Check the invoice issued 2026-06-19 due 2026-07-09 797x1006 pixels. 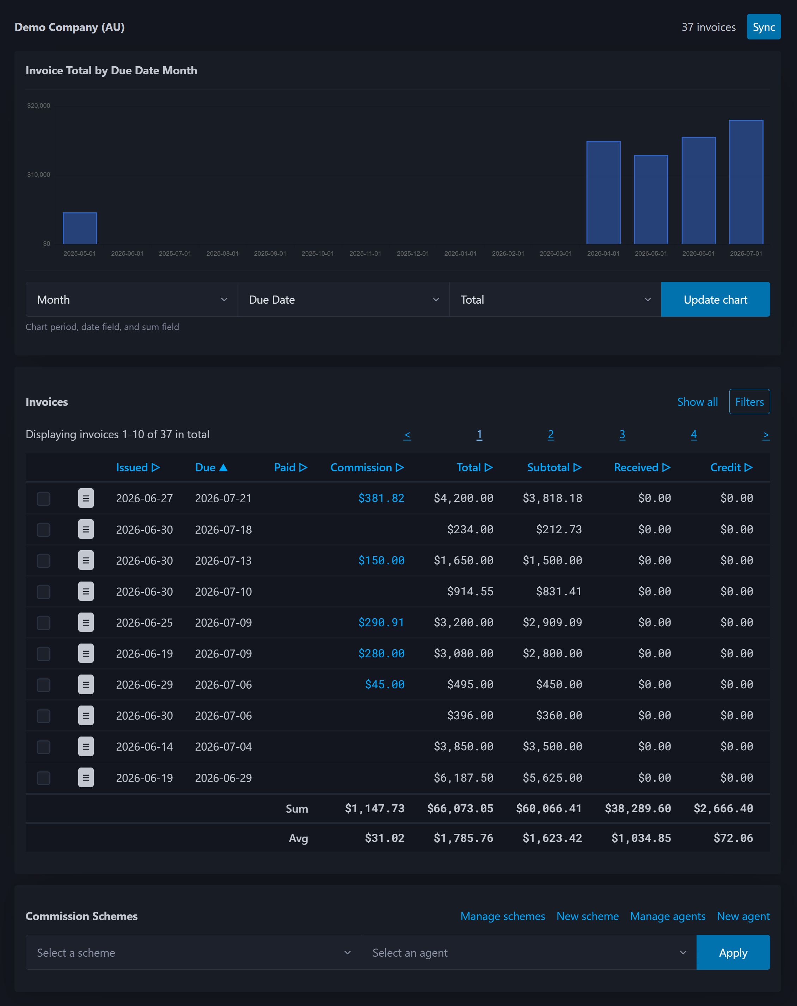[43, 654]
